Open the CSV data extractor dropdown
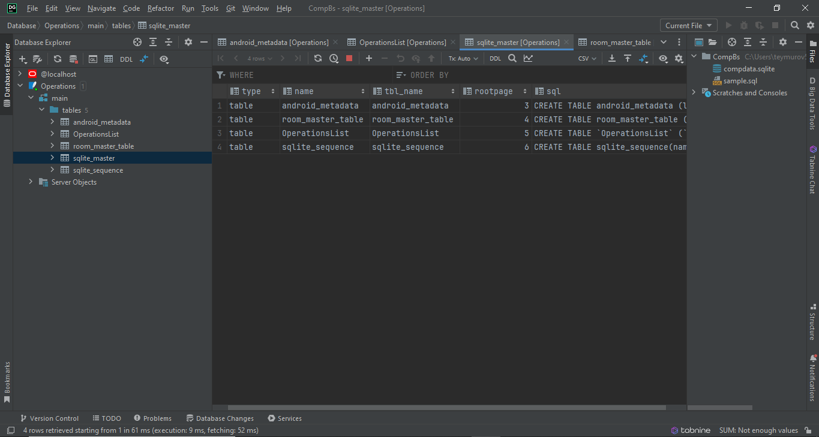 point(587,58)
